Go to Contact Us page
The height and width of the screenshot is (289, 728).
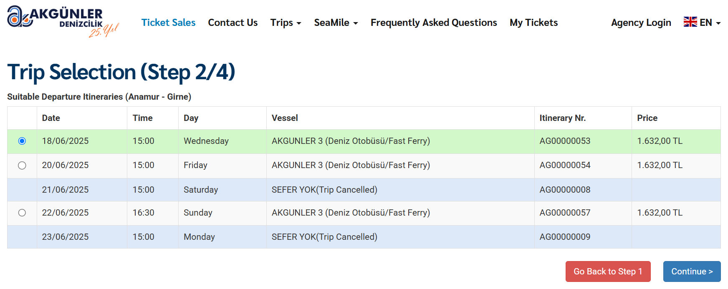click(x=233, y=23)
